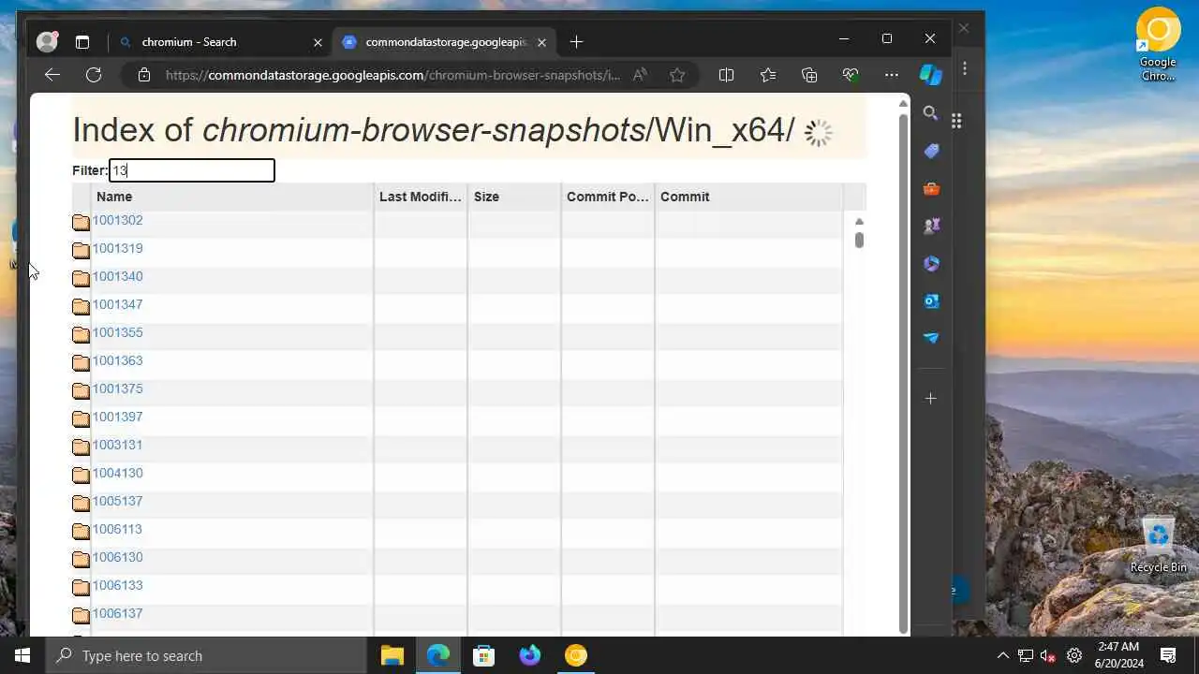
Task: Toggle Split screen icon
Action: [726, 75]
